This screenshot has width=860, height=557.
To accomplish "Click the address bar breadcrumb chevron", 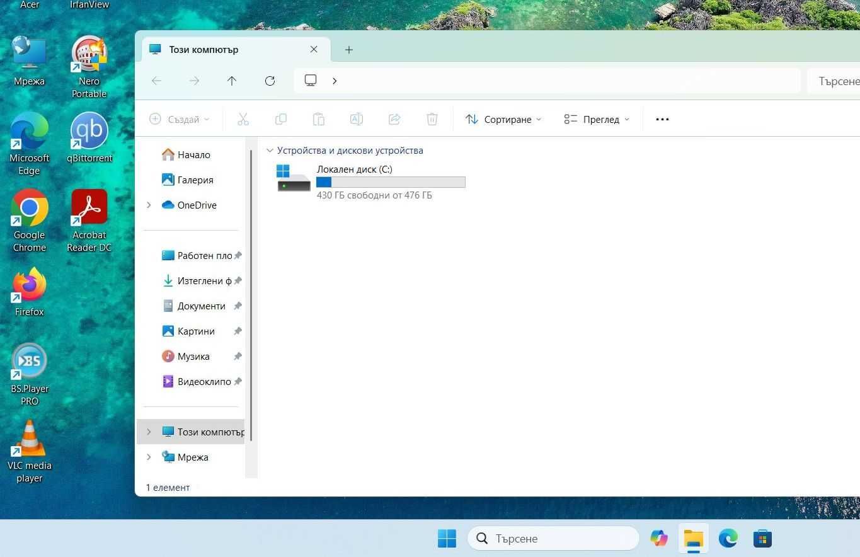I will click(335, 81).
